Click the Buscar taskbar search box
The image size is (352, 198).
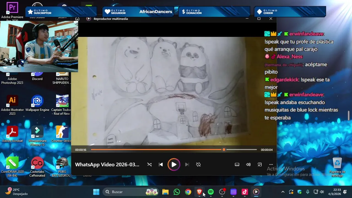pyautogui.click(x=131, y=192)
